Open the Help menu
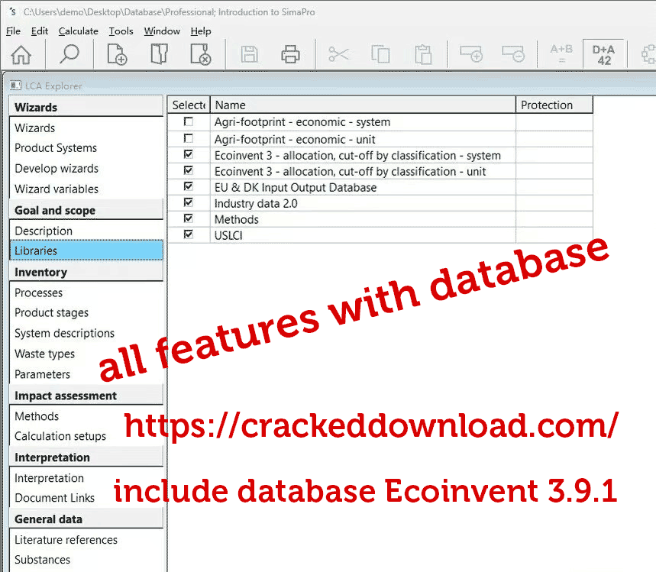Image resolution: width=656 pixels, height=572 pixels. [201, 31]
